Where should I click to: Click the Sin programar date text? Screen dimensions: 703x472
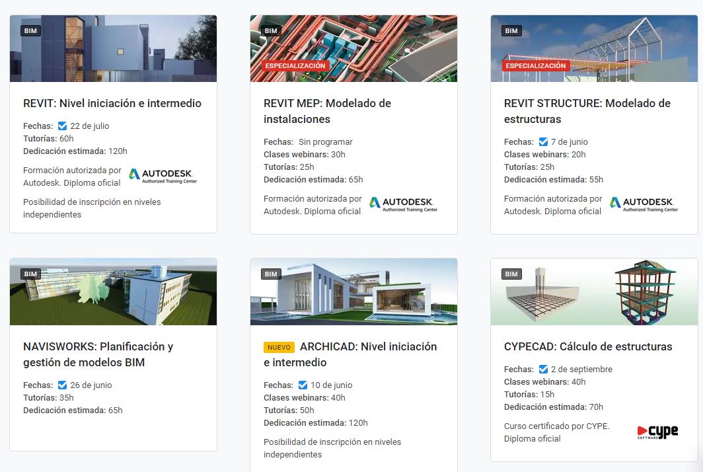pos(326,141)
